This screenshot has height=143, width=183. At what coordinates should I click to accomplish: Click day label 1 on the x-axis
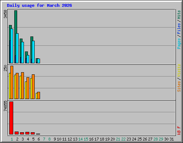coord(12,139)
